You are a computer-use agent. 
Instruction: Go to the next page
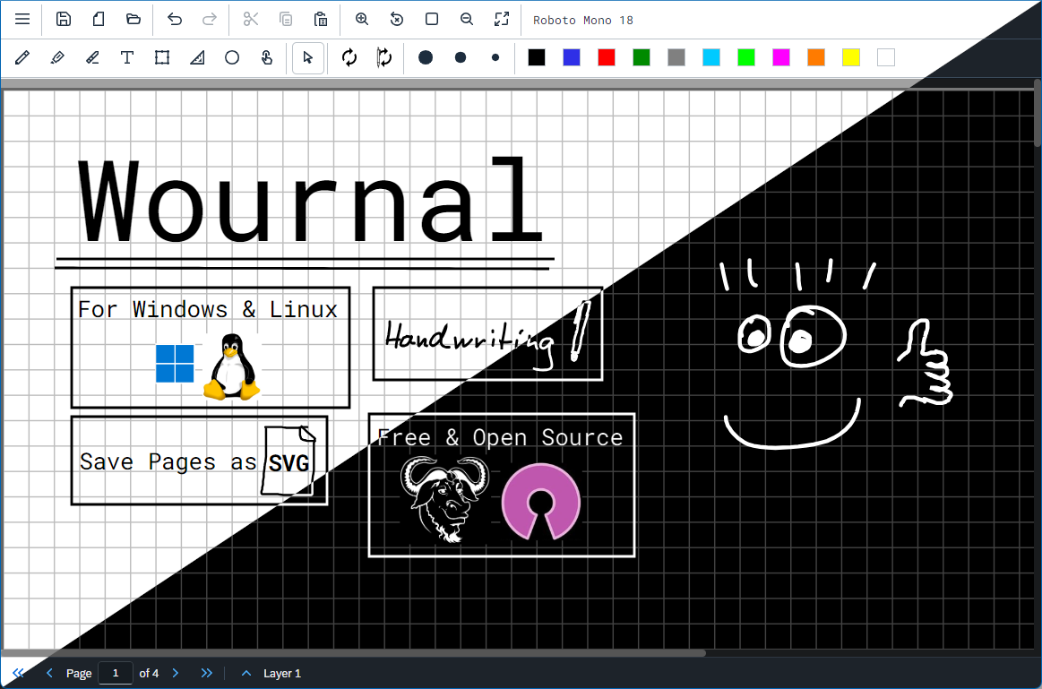pos(176,673)
